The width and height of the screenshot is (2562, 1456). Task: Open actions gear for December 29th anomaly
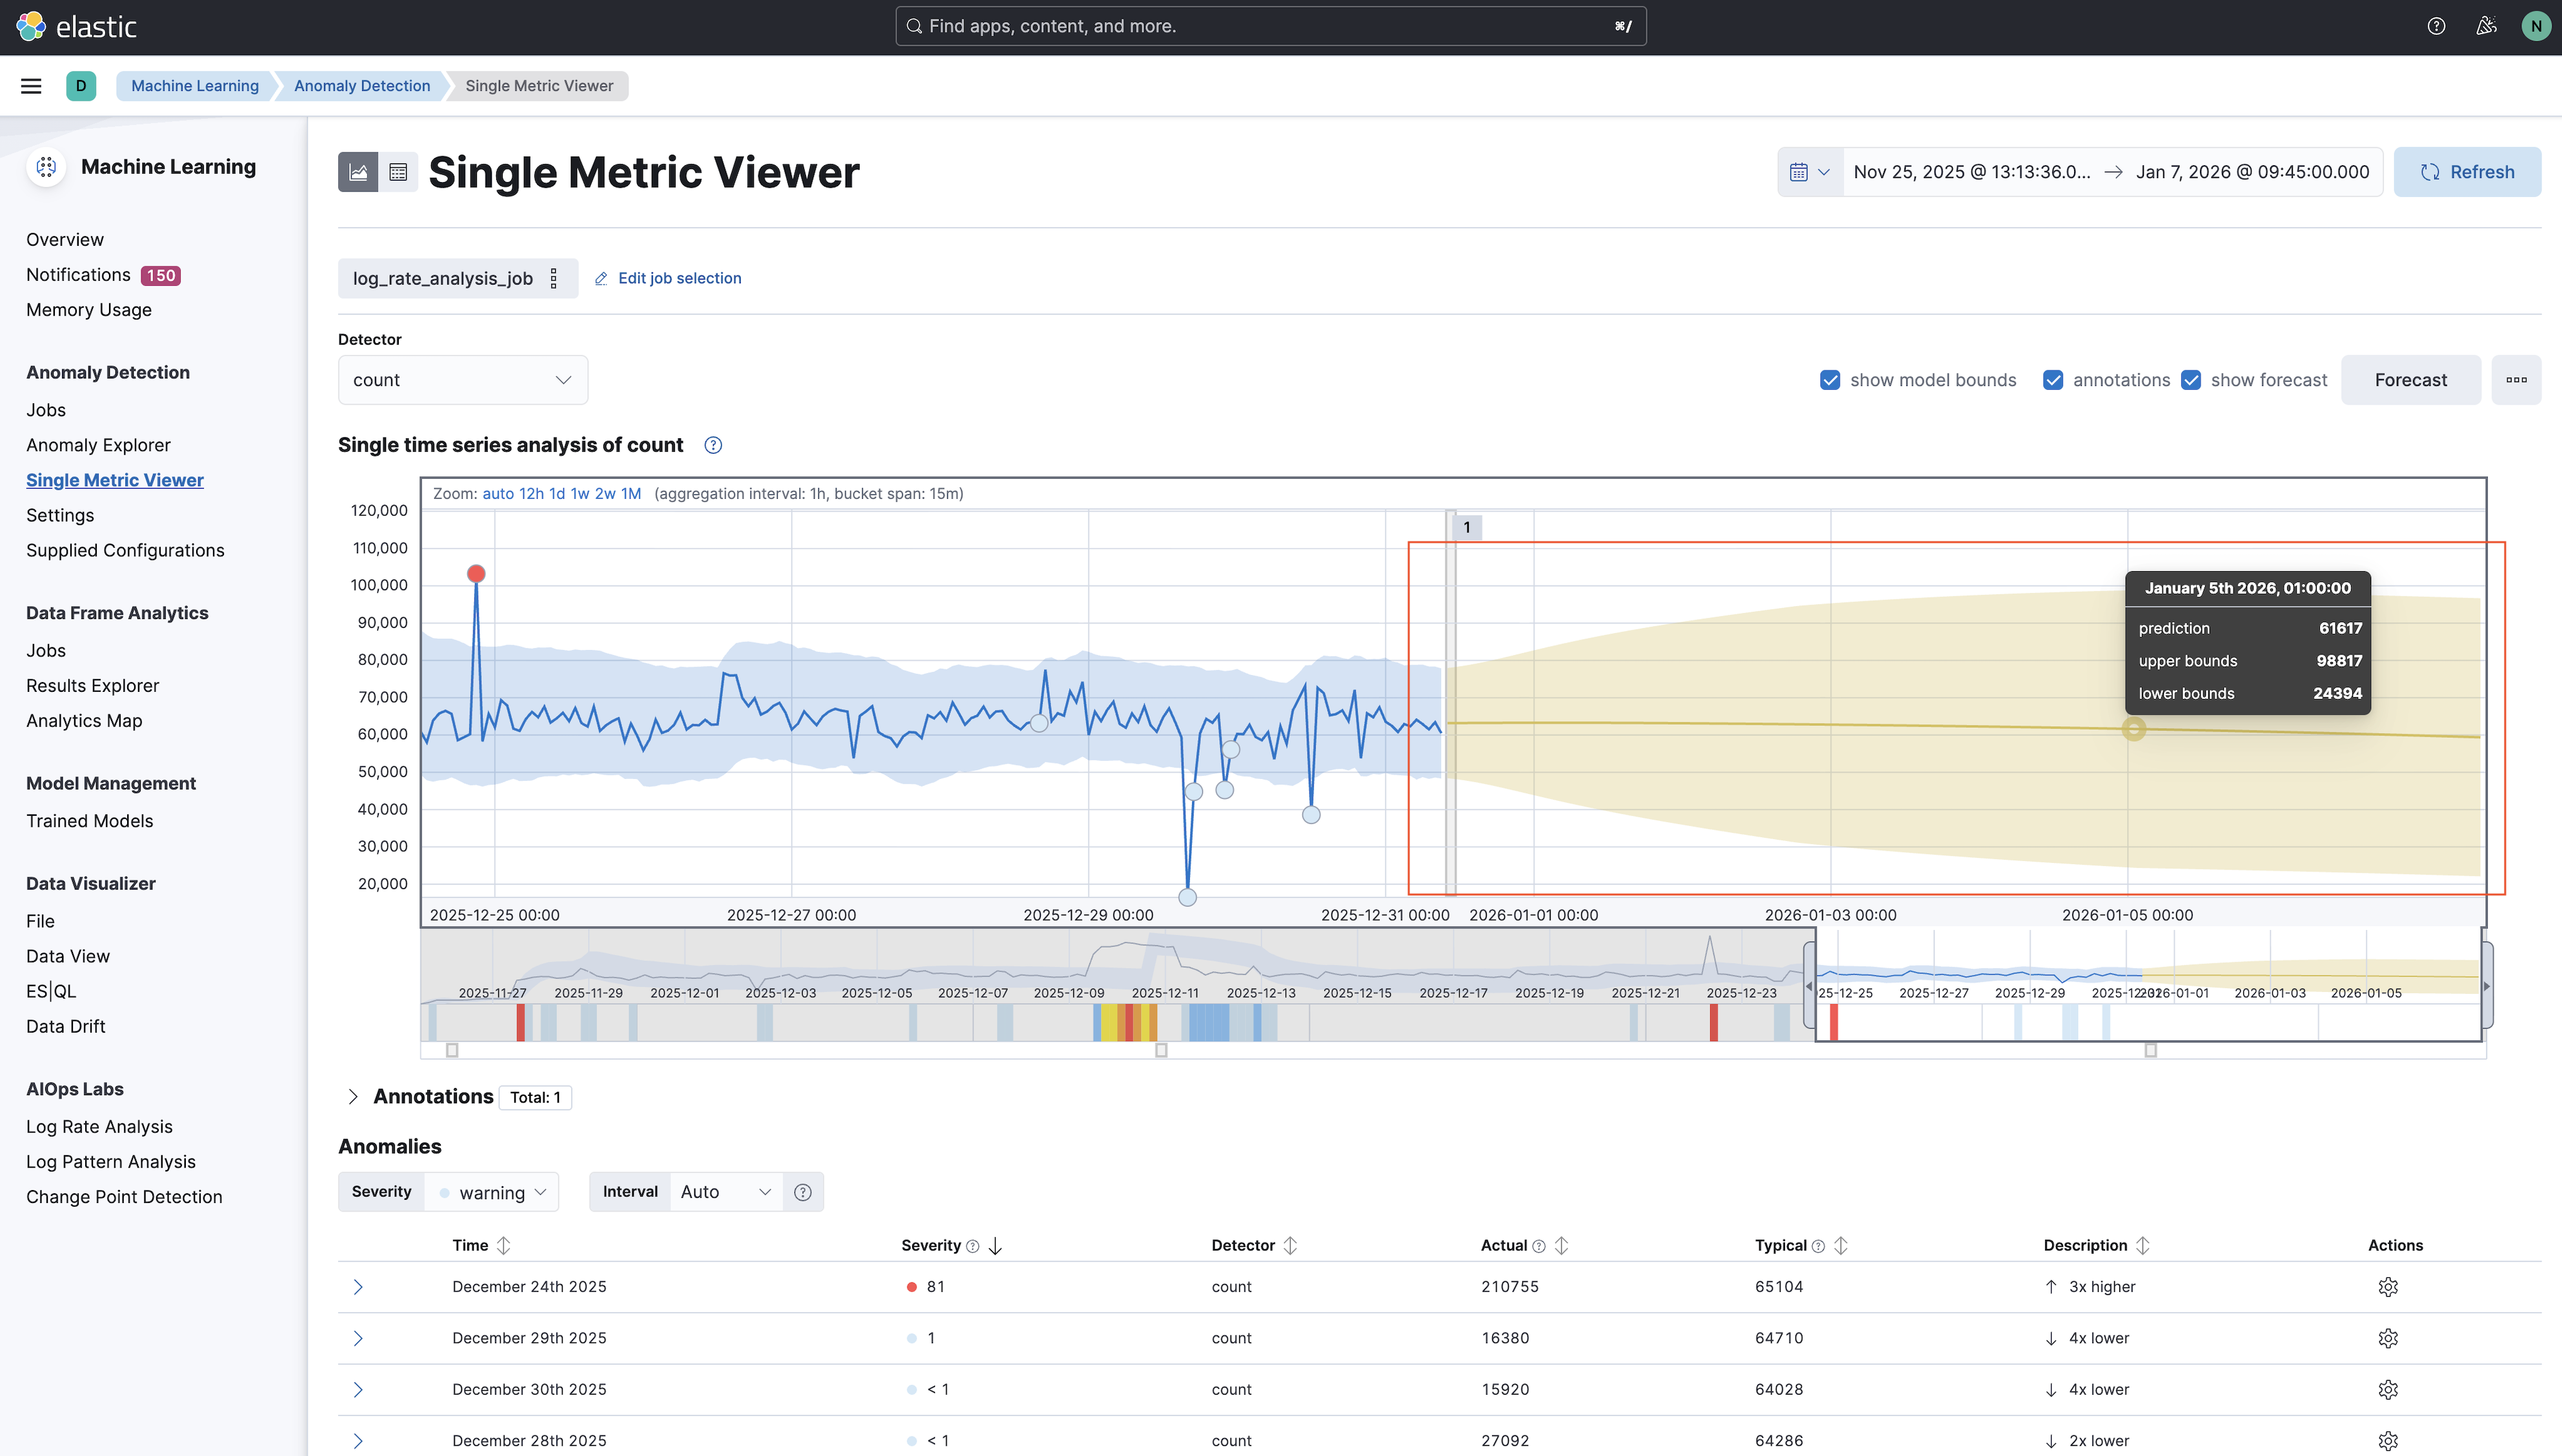pyautogui.click(x=2388, y=1338)
